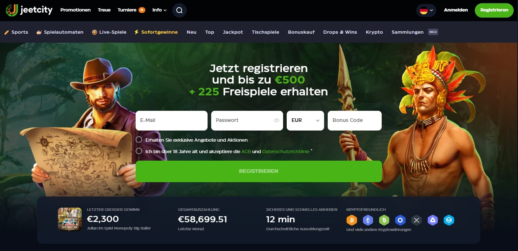Image resolution: width=518 pixels, height=251 pixels.
Task: Open Sofortgewinne with the lightning icon
Action: (156, 32)
